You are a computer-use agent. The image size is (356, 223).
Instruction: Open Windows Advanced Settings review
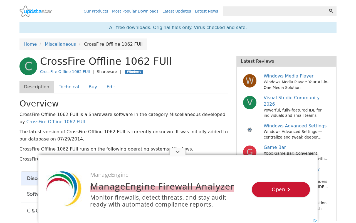pos(295,126)
